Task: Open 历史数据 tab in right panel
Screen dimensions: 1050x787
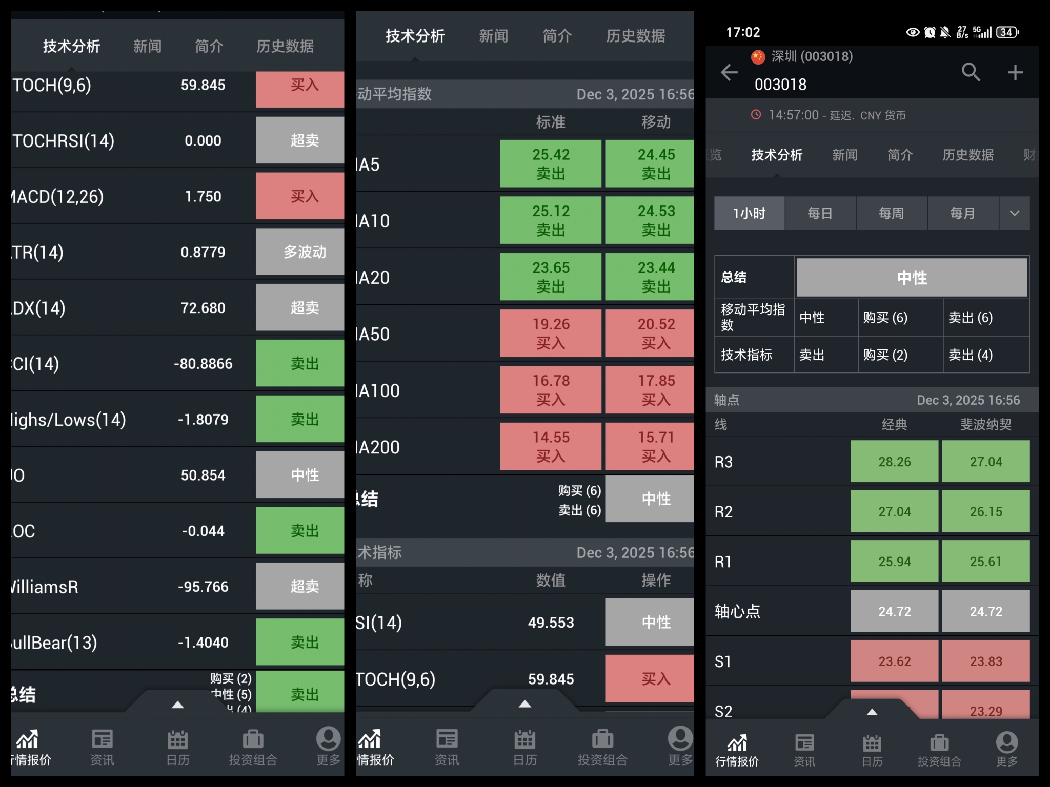Action: 967,155
